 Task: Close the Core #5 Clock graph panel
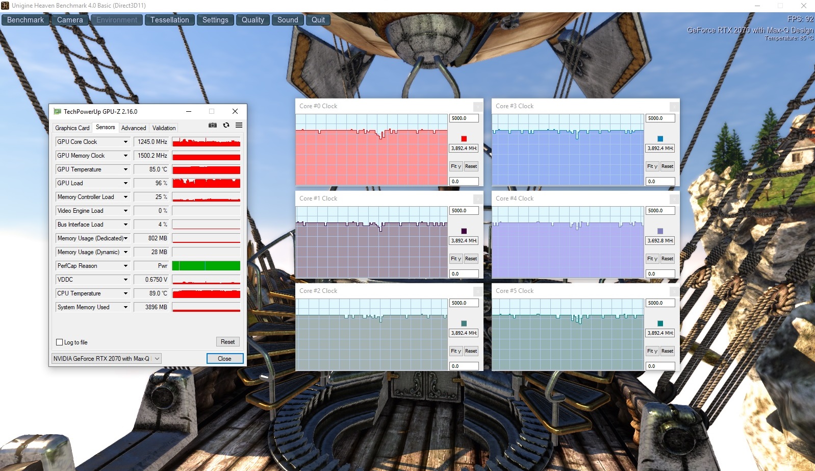click(674, 291)
